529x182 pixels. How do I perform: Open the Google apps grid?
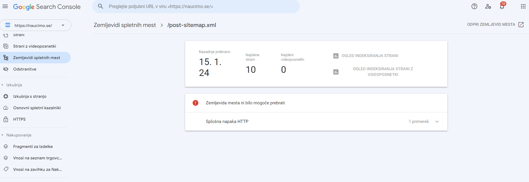coord(523,6)
